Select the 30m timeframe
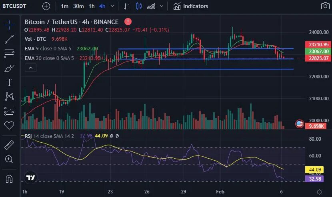 (78, 6)
